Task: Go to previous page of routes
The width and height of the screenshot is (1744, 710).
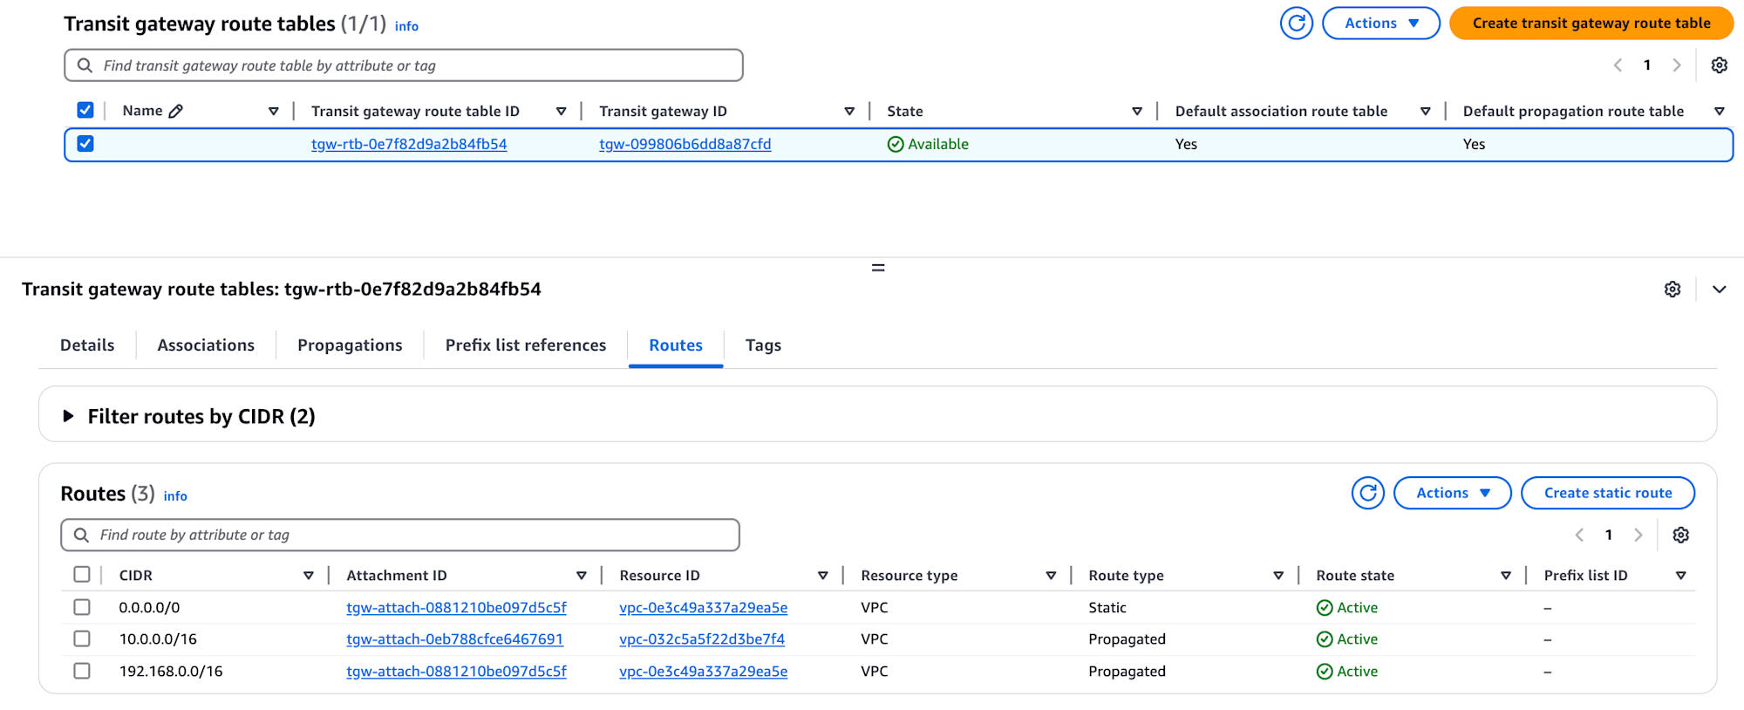Action: click(x=1579, y=535)
